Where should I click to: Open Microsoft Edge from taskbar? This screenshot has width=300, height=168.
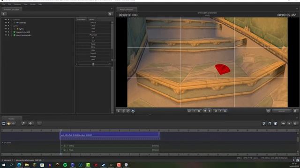pos(19,165)
